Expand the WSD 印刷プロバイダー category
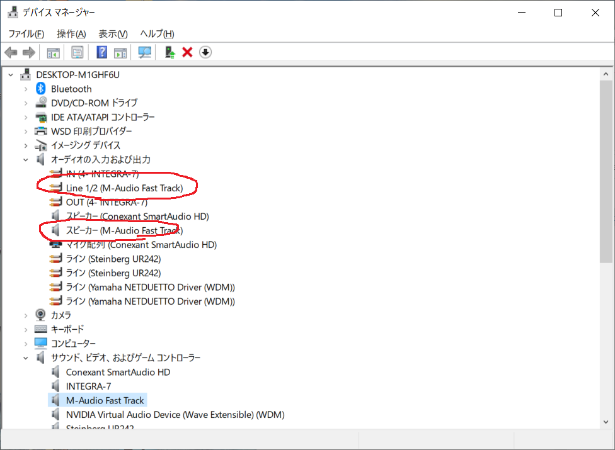 click(x=26, y=132)
